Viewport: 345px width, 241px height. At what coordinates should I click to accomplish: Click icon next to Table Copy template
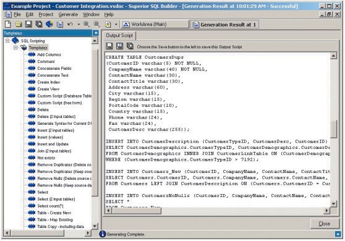click(x=32, y=227)
